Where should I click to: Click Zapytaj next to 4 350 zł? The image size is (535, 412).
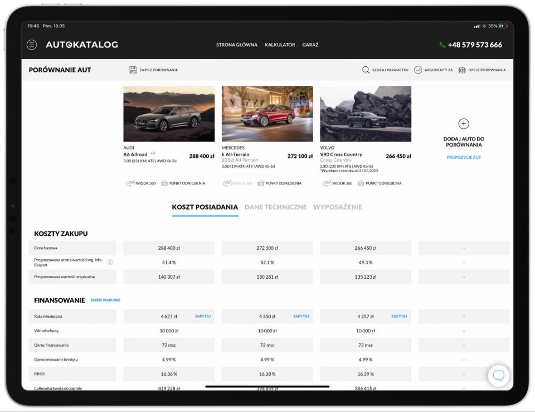tap(301, 316)
